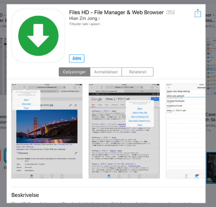216x207 pixels.
Task: Open the Files HD green download app icon
Action: click(x=38, y=36)
